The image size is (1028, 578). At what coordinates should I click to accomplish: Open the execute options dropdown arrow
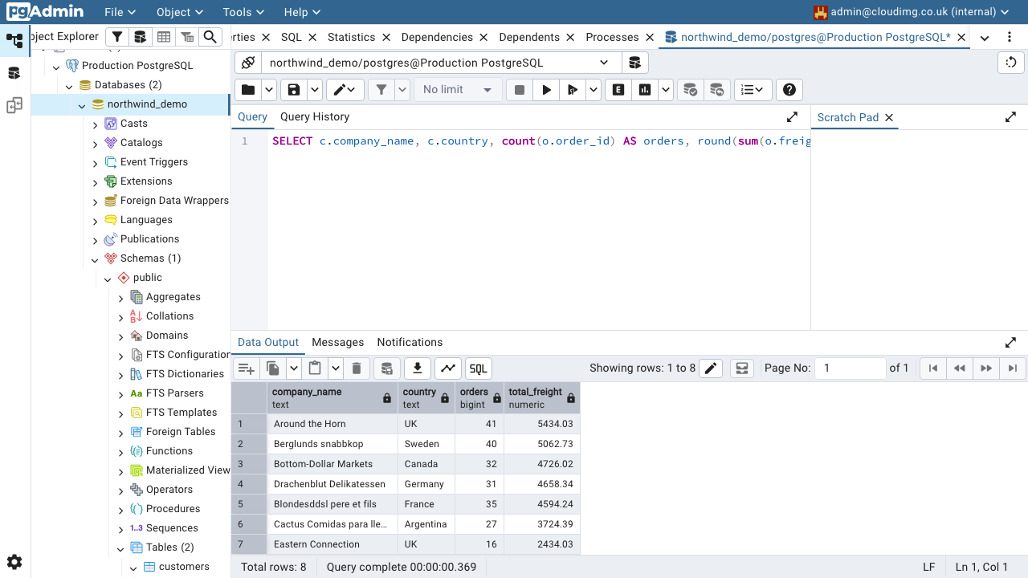pyautogui.click(x=593, y=90)
